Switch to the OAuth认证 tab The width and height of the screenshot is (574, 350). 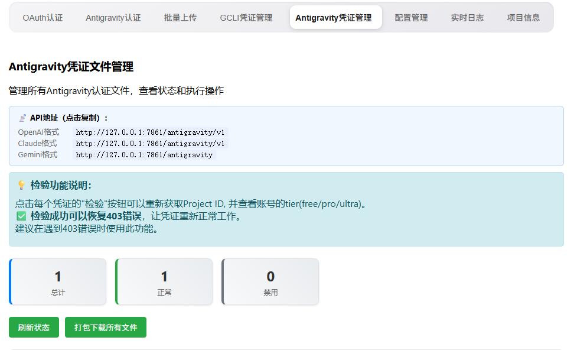point(43,18)
